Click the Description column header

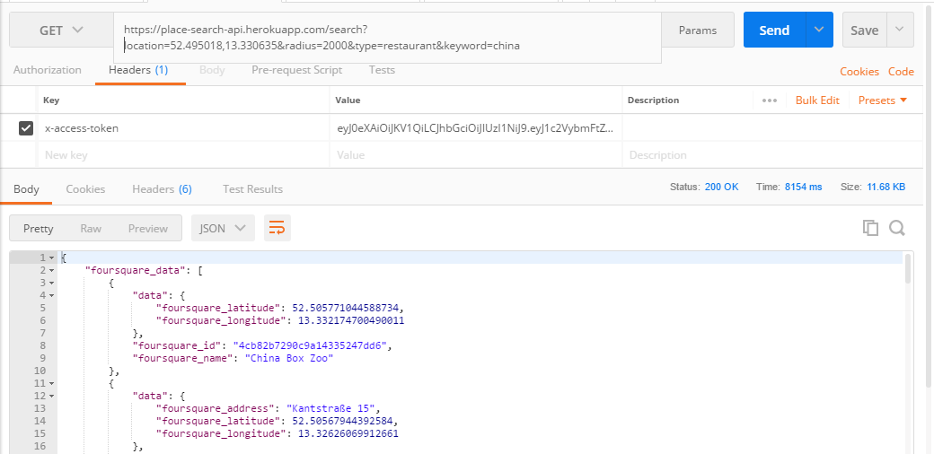point(653,100)
